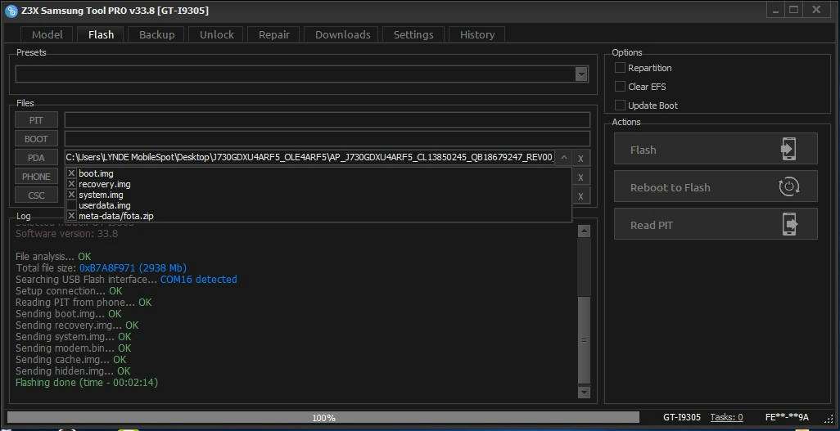The height and width of the screenshot is (431, 840).
Task: Click the phone arrow icon on Read PIT
Action: pyautogui.click(x=789, y=224)
